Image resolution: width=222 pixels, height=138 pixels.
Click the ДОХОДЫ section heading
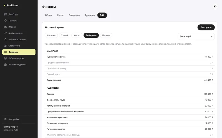(52, 51)
